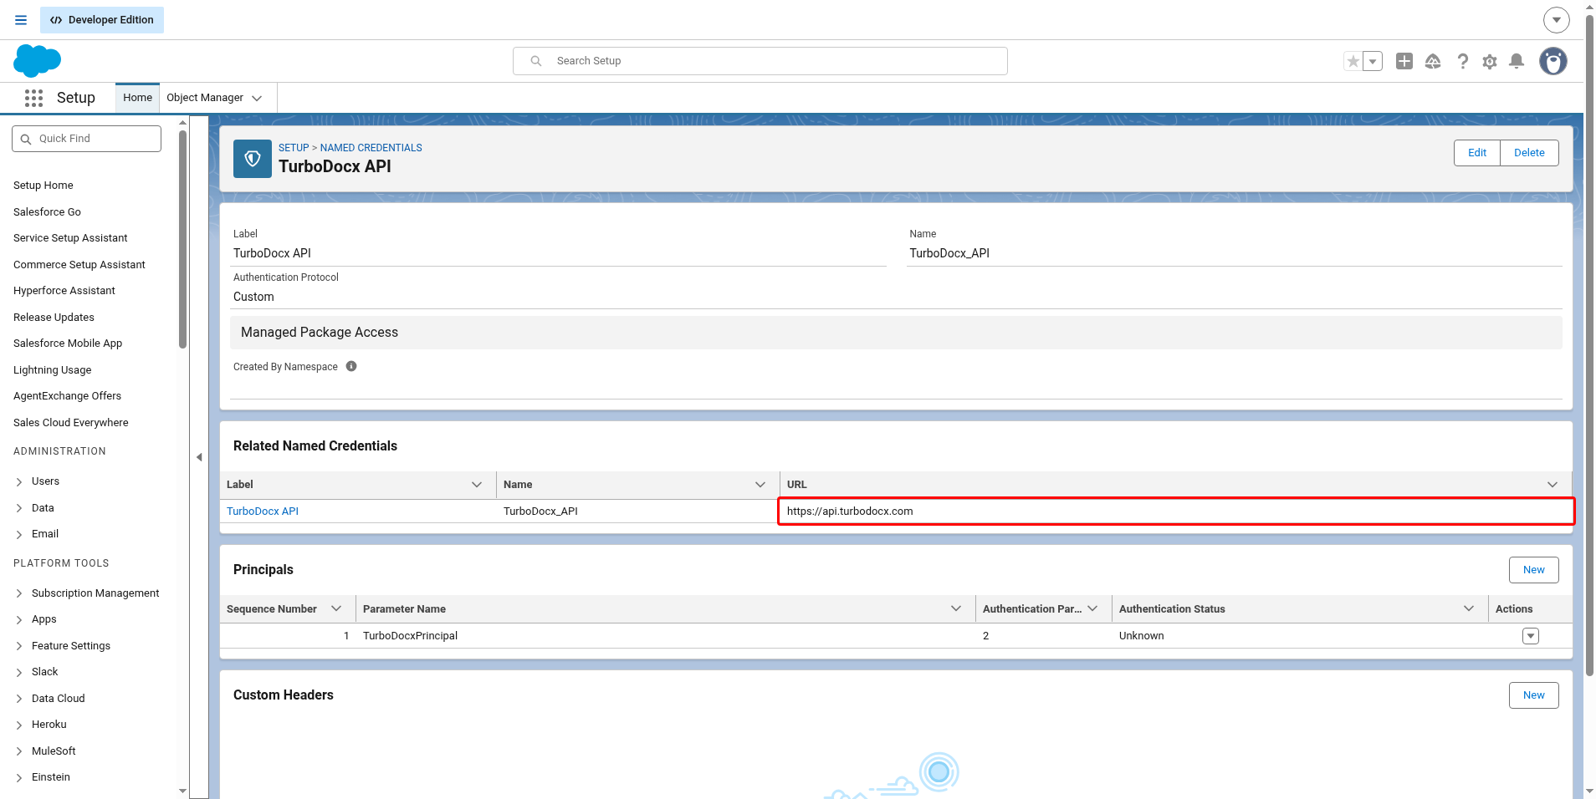This screenshot has height=799, width=1596.
Task: Open the hamburger navigation menu
Action: 21,20
